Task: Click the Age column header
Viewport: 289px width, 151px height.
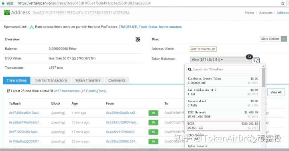Action: point(75,103)
